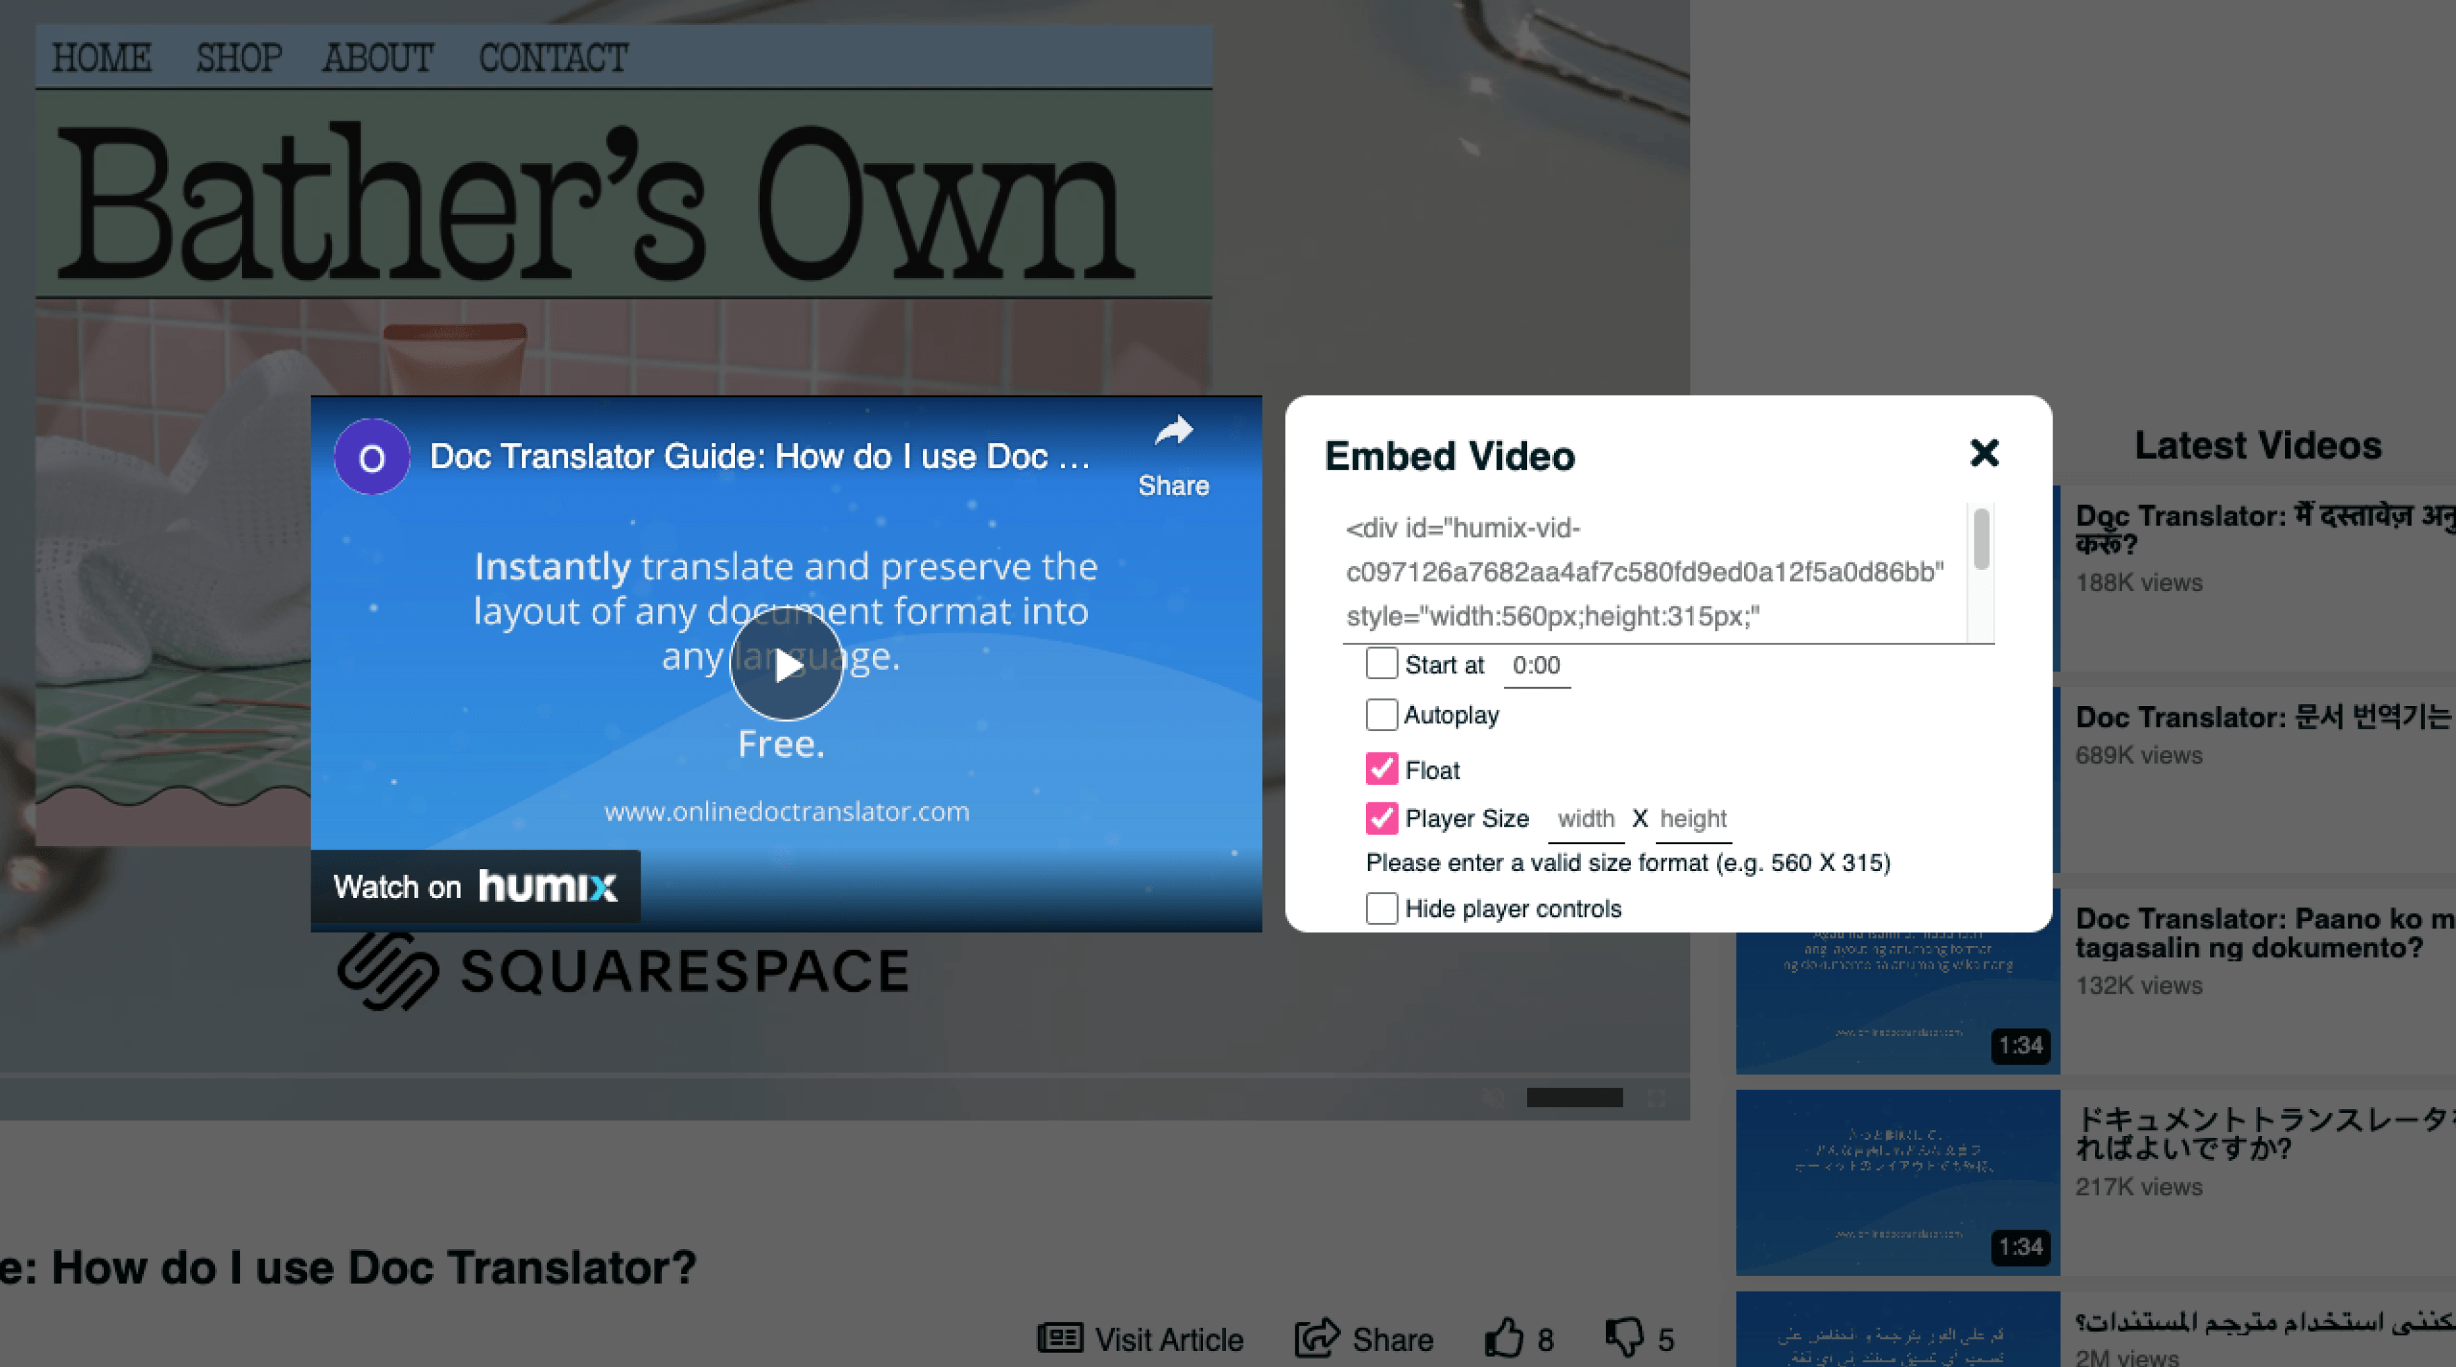Click the likes count 8

tap(1545, 1340)
